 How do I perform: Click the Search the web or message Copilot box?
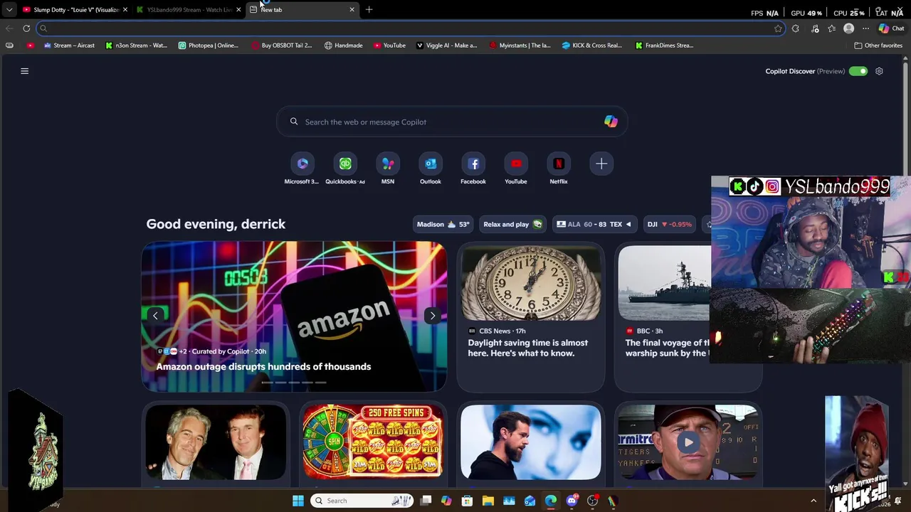tap(452, 122)
